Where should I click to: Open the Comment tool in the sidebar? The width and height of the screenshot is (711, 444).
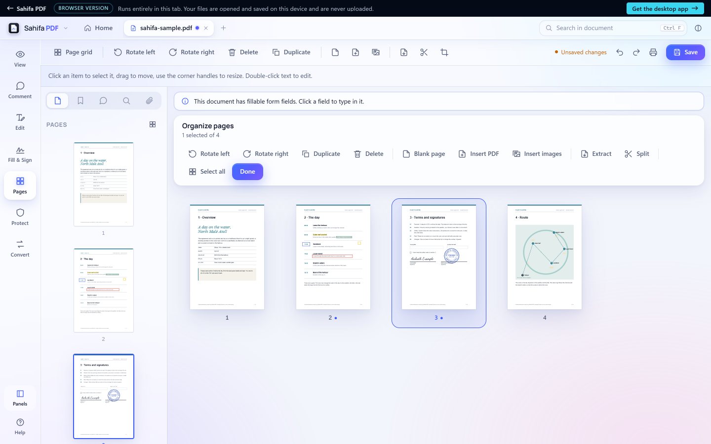(x=20, y=90)
